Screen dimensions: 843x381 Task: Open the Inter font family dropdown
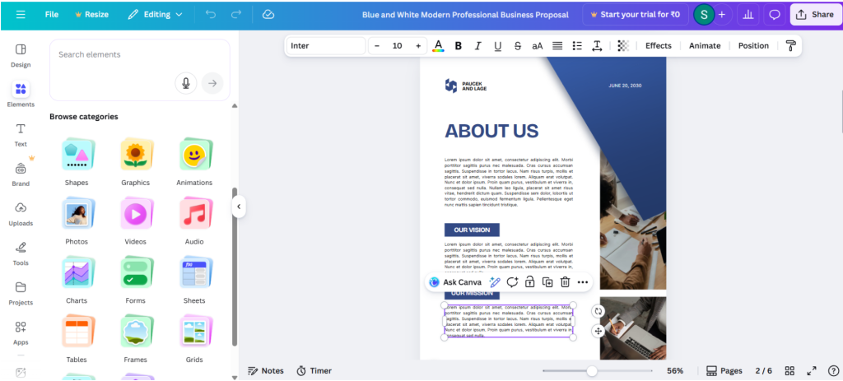pyautogui.click(x=326, y=46)
